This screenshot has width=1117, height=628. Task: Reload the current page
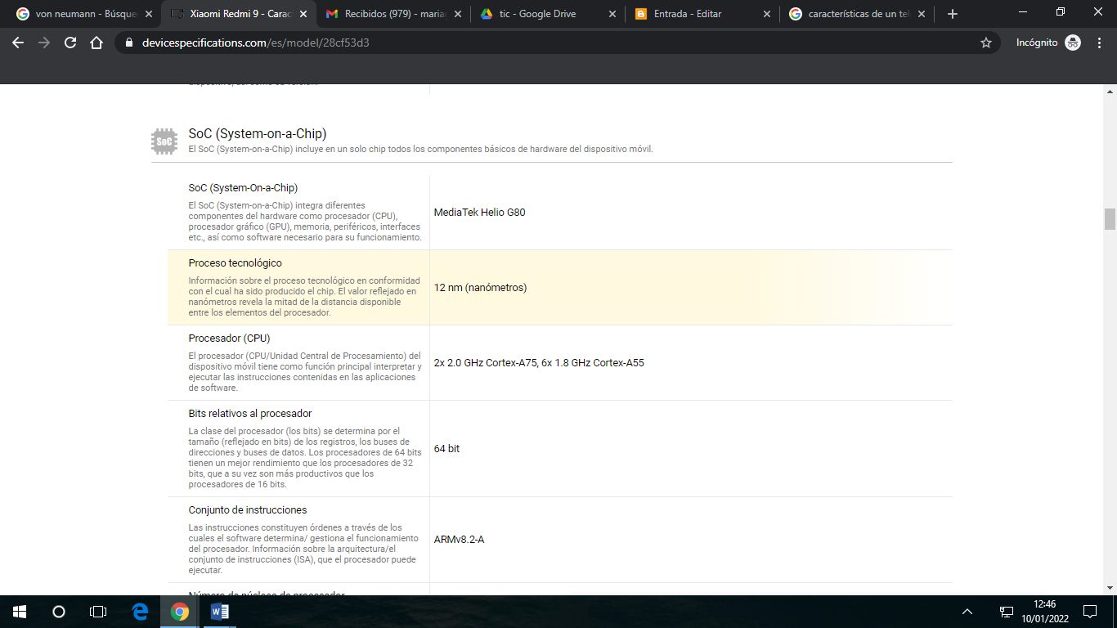[x=70, y=43]
